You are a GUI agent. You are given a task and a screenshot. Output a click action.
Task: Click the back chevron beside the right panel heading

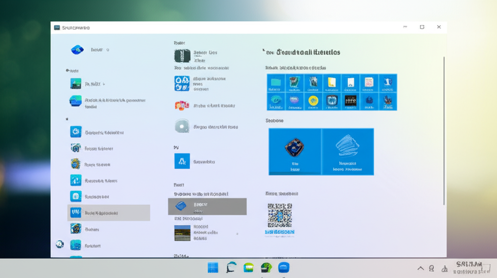(x=264, y=50)
